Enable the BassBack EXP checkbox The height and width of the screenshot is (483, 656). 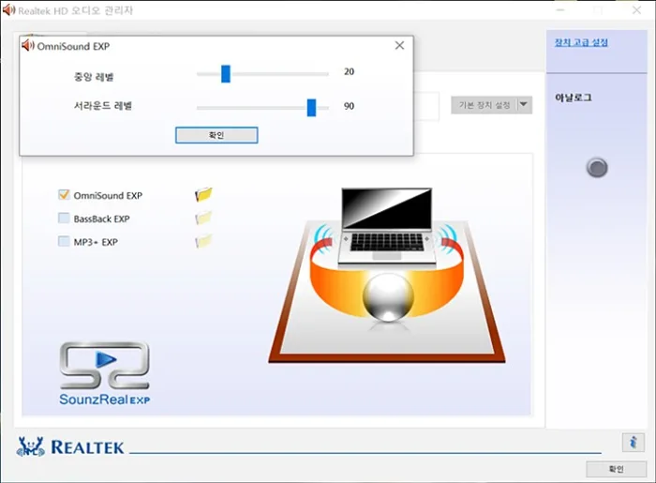[64, 219]
